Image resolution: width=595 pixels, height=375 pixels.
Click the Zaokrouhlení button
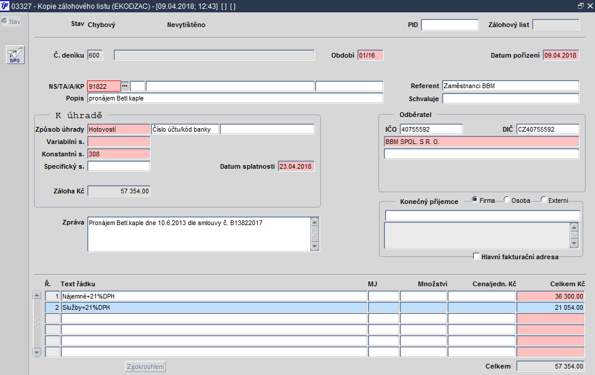146,367
